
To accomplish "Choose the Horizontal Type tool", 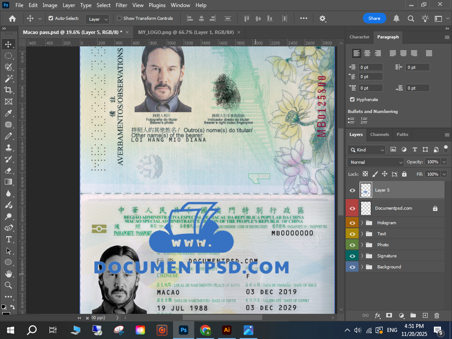I will click(8, 239).
